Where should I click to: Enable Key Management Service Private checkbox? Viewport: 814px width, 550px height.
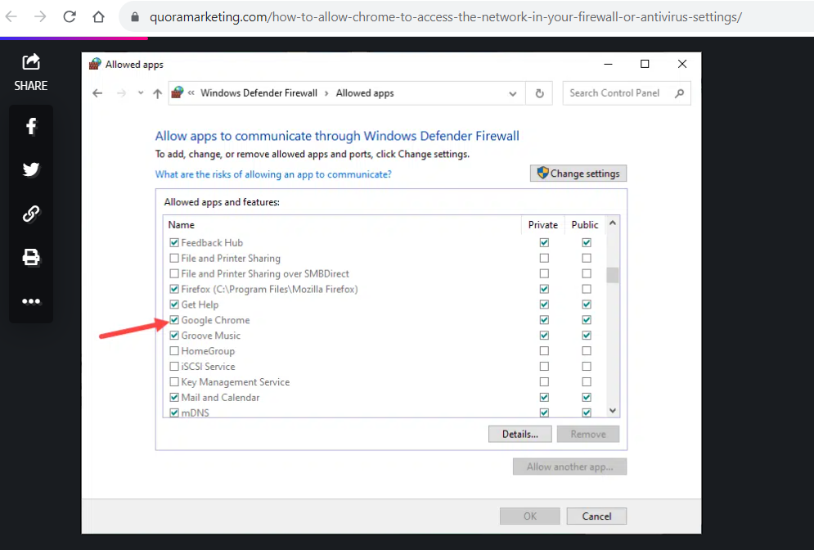click(x=544, y=382)
